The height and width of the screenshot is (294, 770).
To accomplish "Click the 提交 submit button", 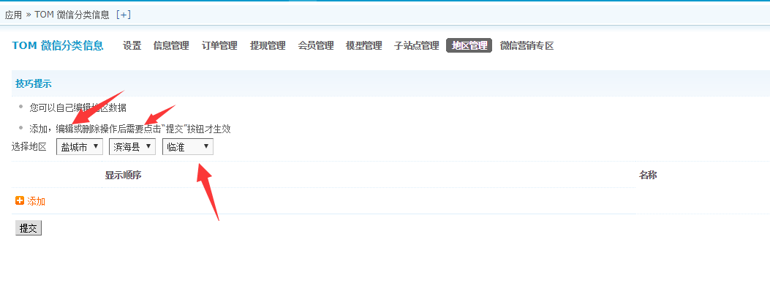I will pos(29,228).
